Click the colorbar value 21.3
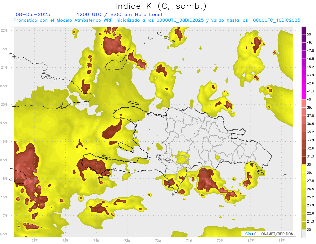 pyautogui.click(x=310, y=222)
